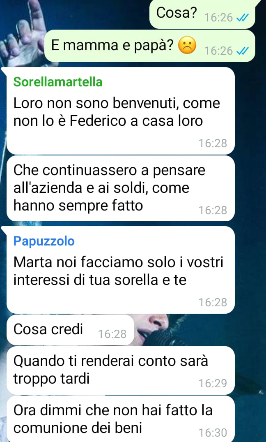Tap the 16:30 timestamp on the last message
Image resolution: width=266 pixels, height=442 pixels.
[213, 433]
